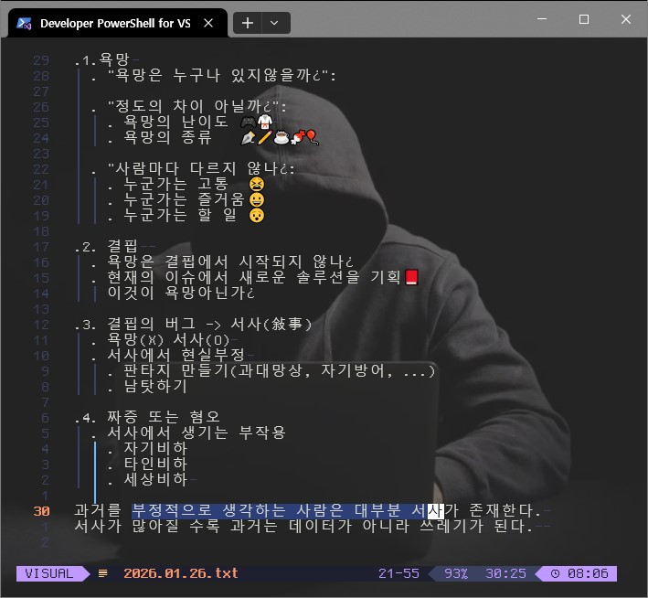648x598 pixels.
Task: Click the game controller emoji on line 25
Action: point(249,122)
